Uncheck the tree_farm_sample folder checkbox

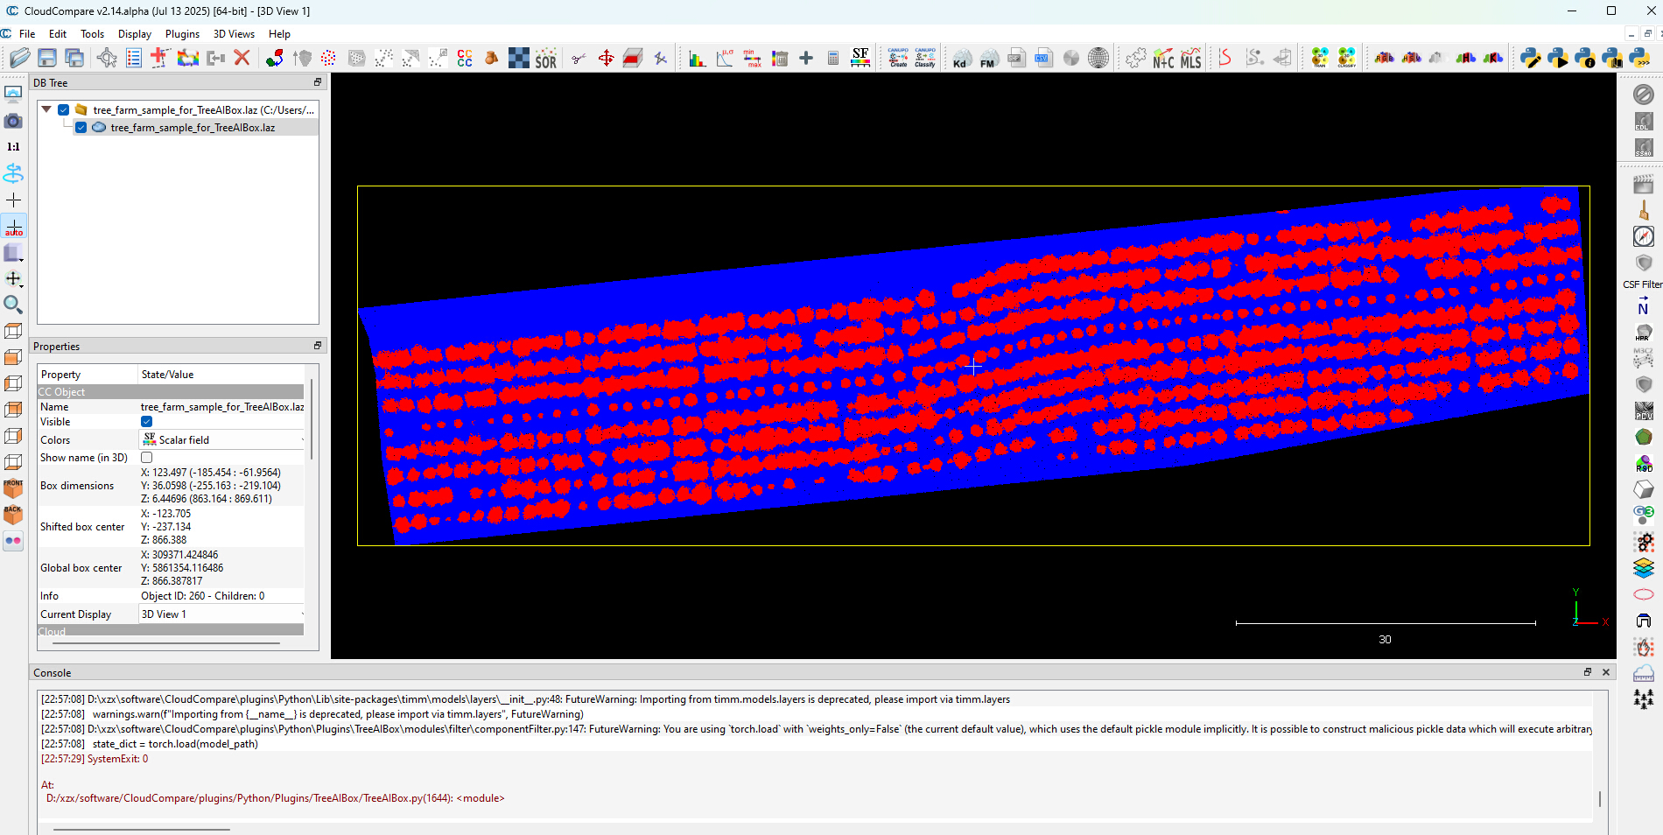(64, 109)
